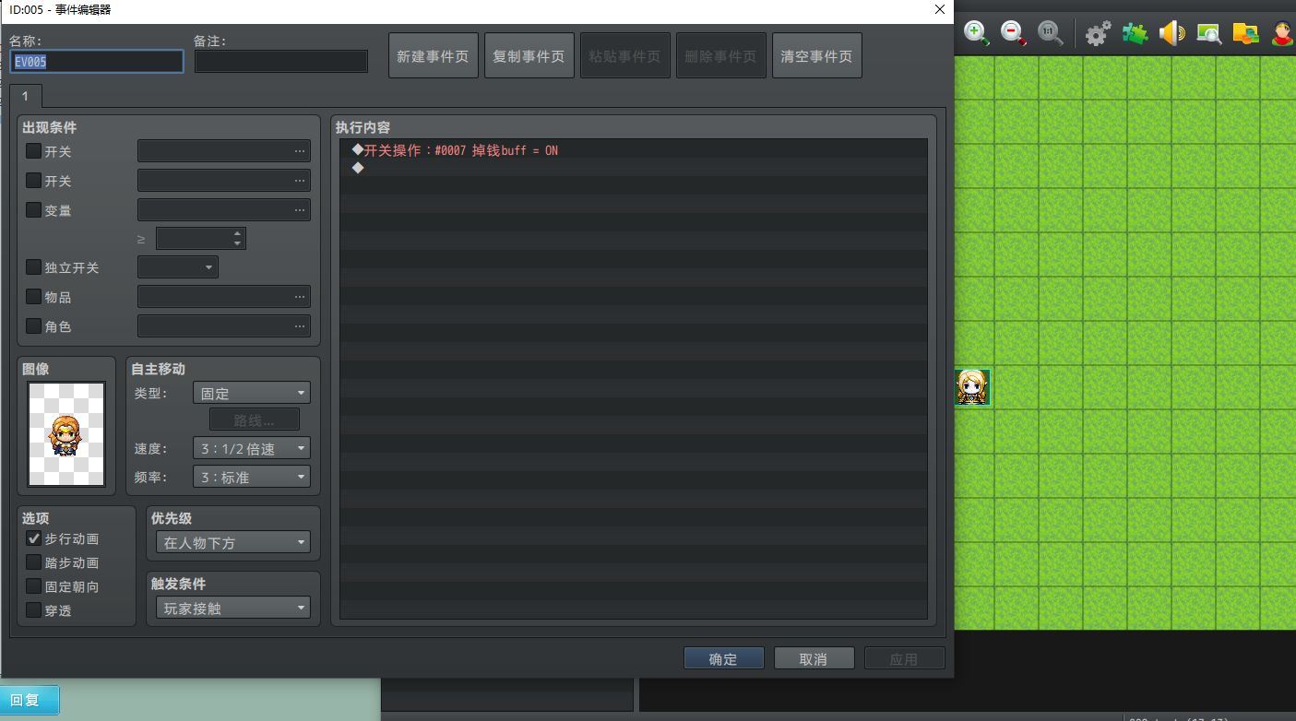Click the 名称 field containing EV005

(97, 62)
